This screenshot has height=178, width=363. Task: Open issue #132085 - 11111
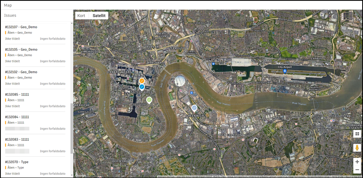(x=35, y=100)
